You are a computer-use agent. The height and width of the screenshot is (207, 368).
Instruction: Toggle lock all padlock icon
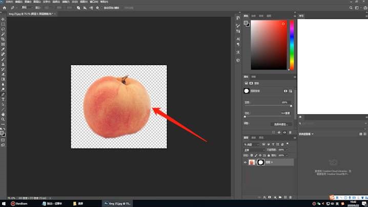[269, 155]
